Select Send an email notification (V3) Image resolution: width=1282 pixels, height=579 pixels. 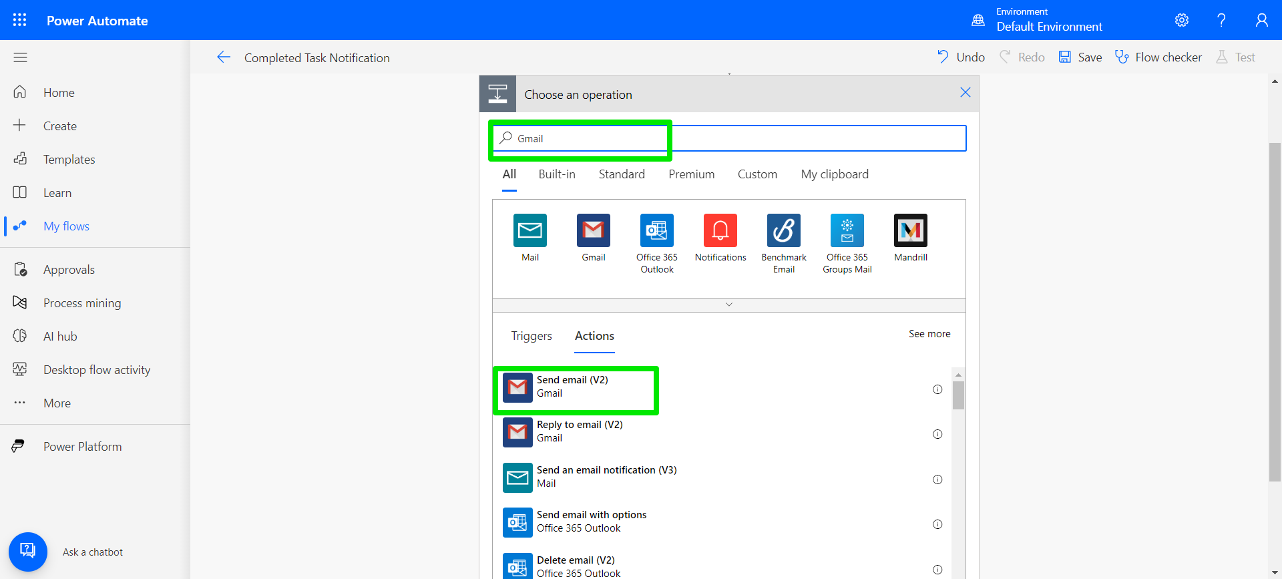[x=722, y=477]
